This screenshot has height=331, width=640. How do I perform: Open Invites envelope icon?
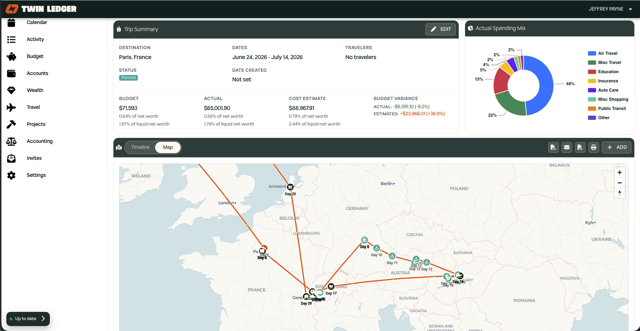(x=11, y=158)
